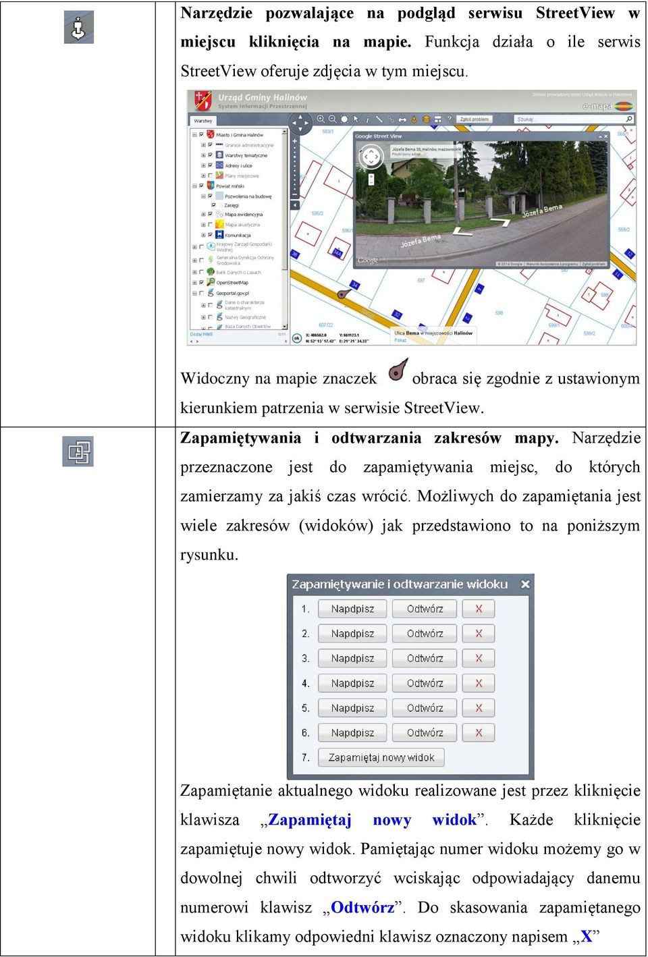Click the address label 34 on the map
The image size is (648, 957).
point(354,285)
